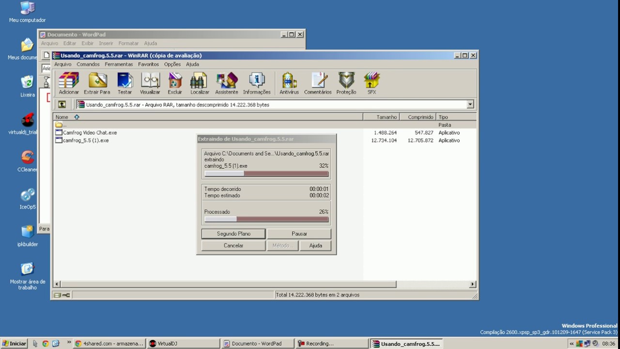Click Internet Explorer quick launch icon
620x349 pixels.
56,343
